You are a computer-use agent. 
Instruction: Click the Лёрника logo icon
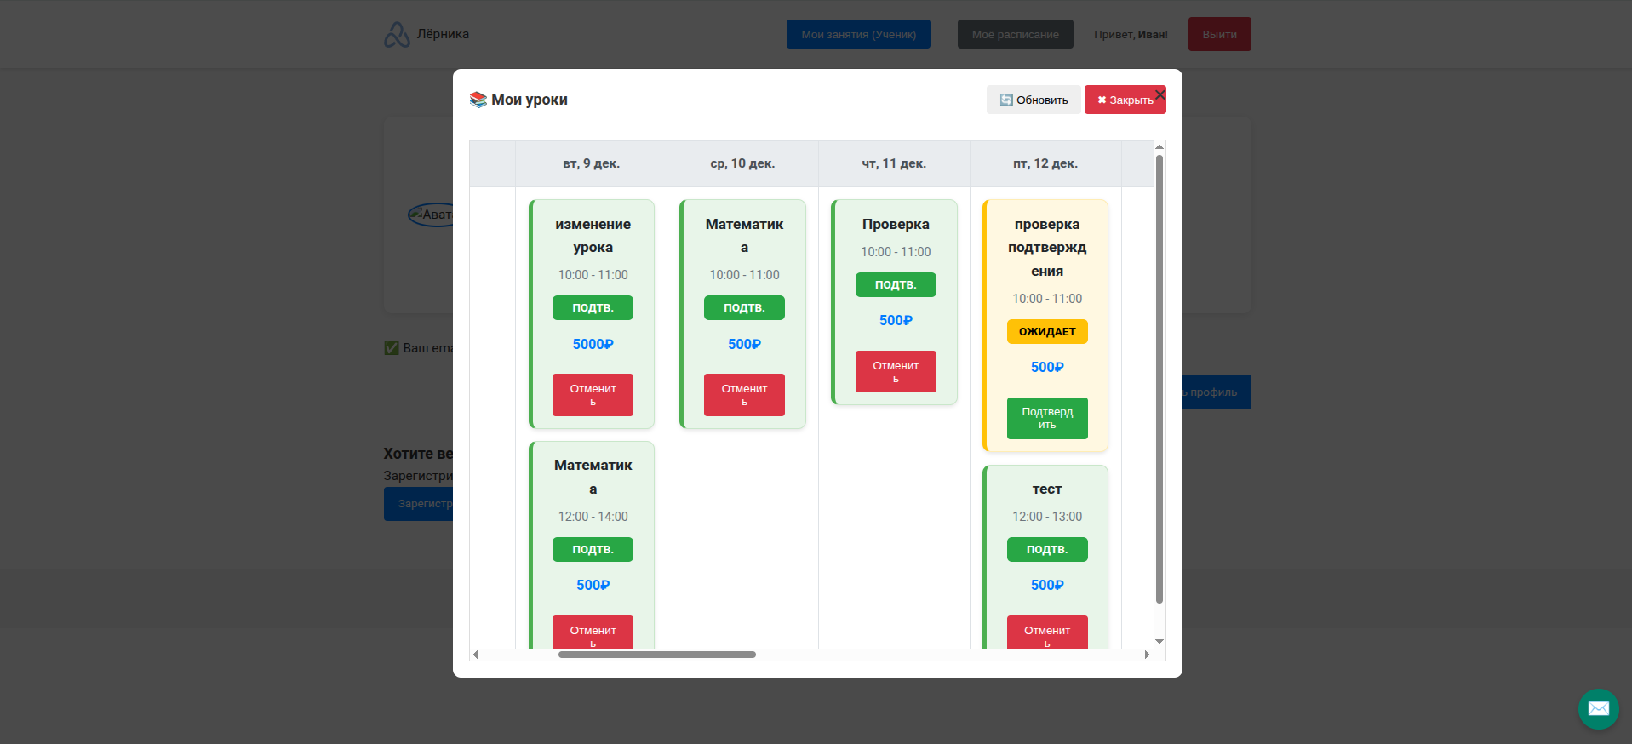[397, 34]
